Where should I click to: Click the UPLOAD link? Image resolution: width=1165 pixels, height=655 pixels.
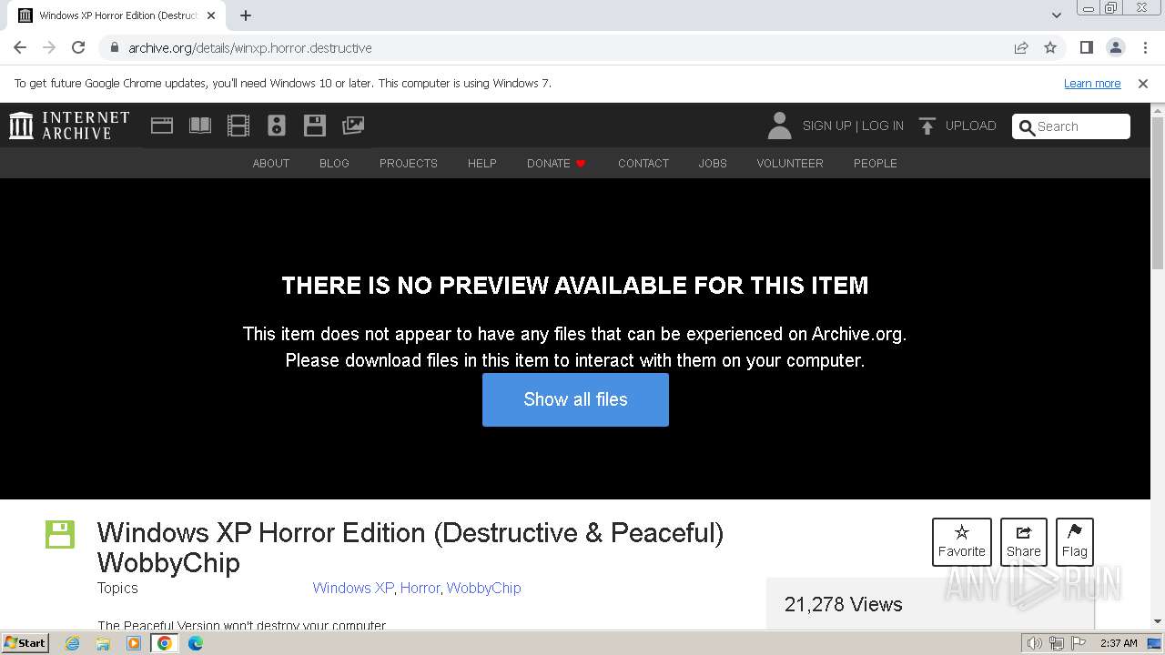(x=971, y=126)
